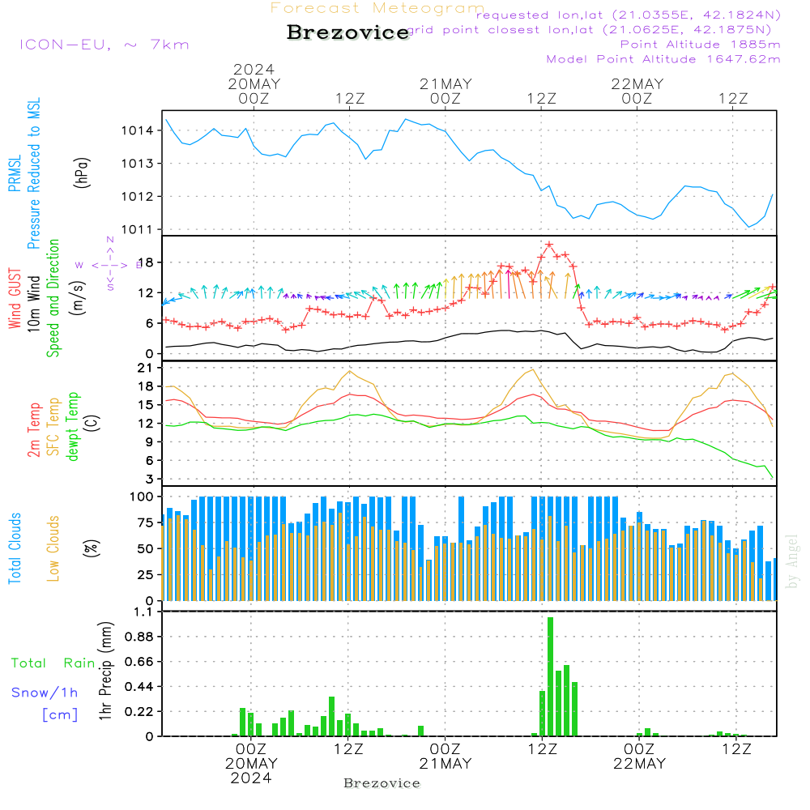Screen dimensions: 810x810
Task: Click the '25' cloud percent tick
Action: pos(146,575)
